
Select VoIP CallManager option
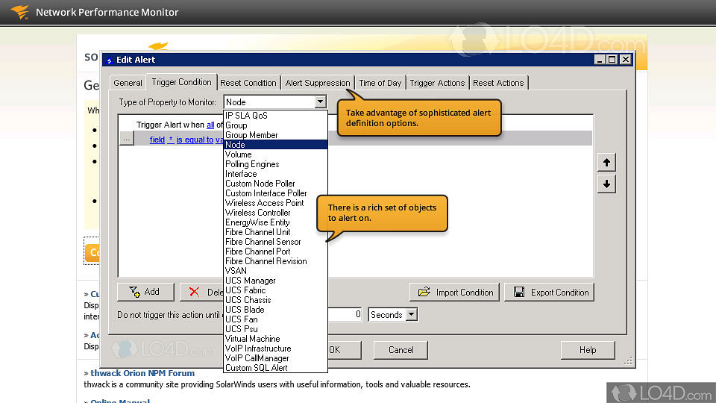(x=275, y=358)
